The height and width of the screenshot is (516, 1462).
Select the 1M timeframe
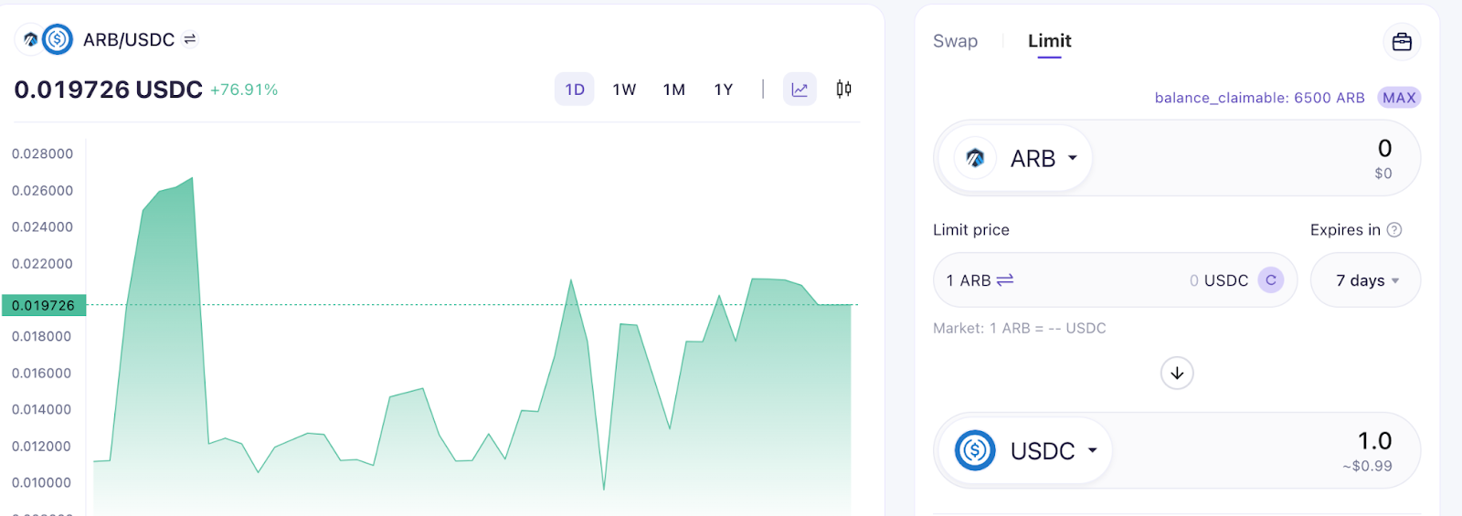(674, 90)
